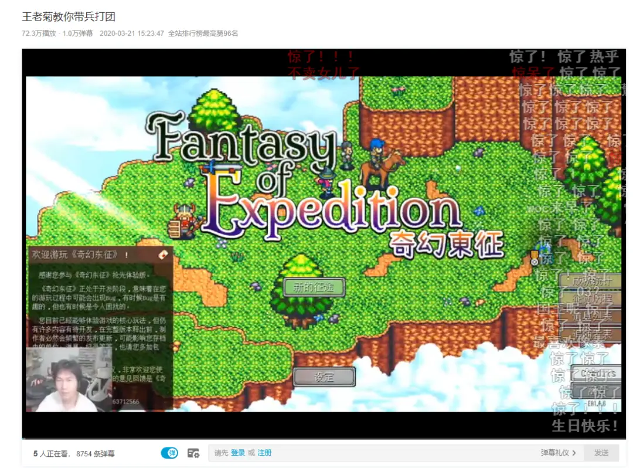Image resolution: width=633 pixels, height=468 pixels.
Task: Click the 全站排行榜最高第96名 ranking text
Action: (203, 33)
